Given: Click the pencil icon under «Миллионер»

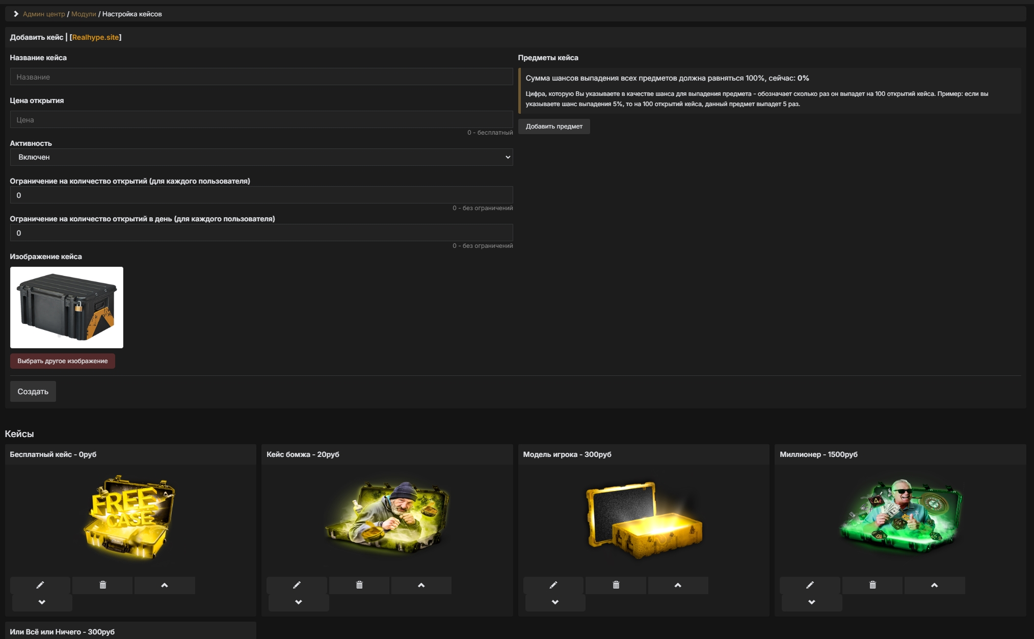Looking at the screenshot, I should (811, 585).
